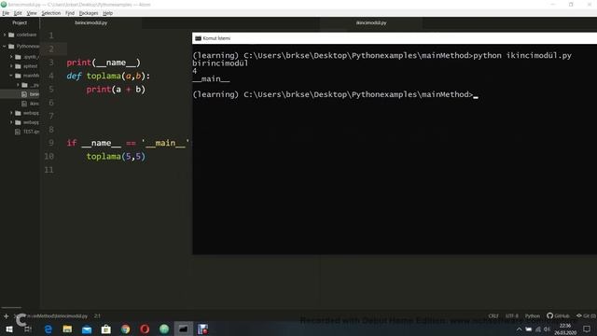Collapse the mainMethod folder arrow
Image resolution: width=597 pixels, height=336 pixels.
(11, 76)
